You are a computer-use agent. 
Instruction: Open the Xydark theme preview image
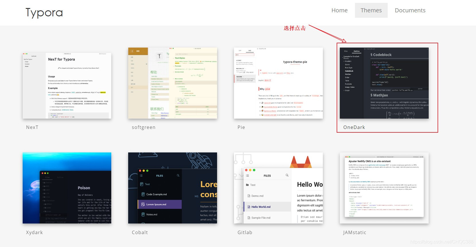coord(67,188)
